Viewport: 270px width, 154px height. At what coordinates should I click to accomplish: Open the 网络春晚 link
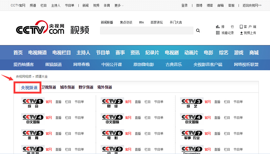point(81,65)
